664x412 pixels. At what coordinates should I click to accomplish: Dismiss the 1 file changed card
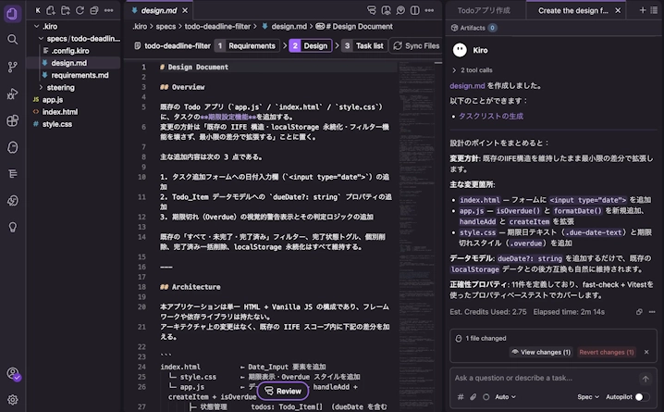pyautogui.click(x=646, y=352)
